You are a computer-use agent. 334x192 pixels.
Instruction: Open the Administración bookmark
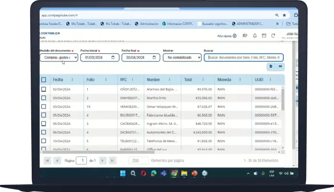(x=148, y=23)
